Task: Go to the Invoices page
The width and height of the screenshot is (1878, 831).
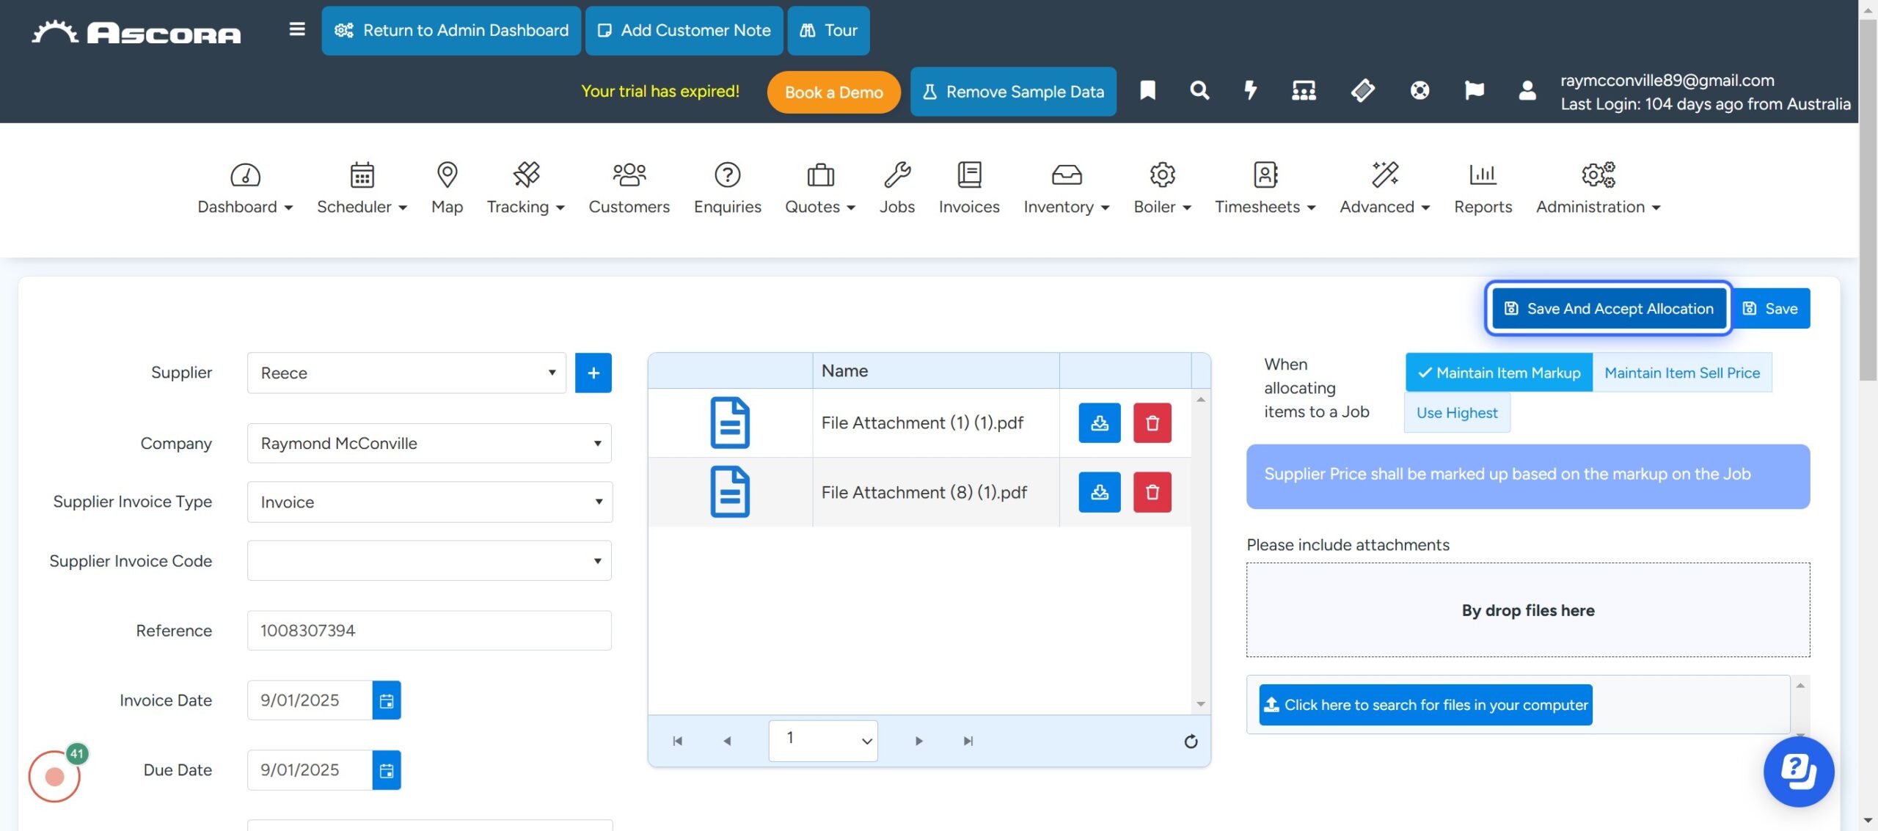Action: tap(969, 189)
